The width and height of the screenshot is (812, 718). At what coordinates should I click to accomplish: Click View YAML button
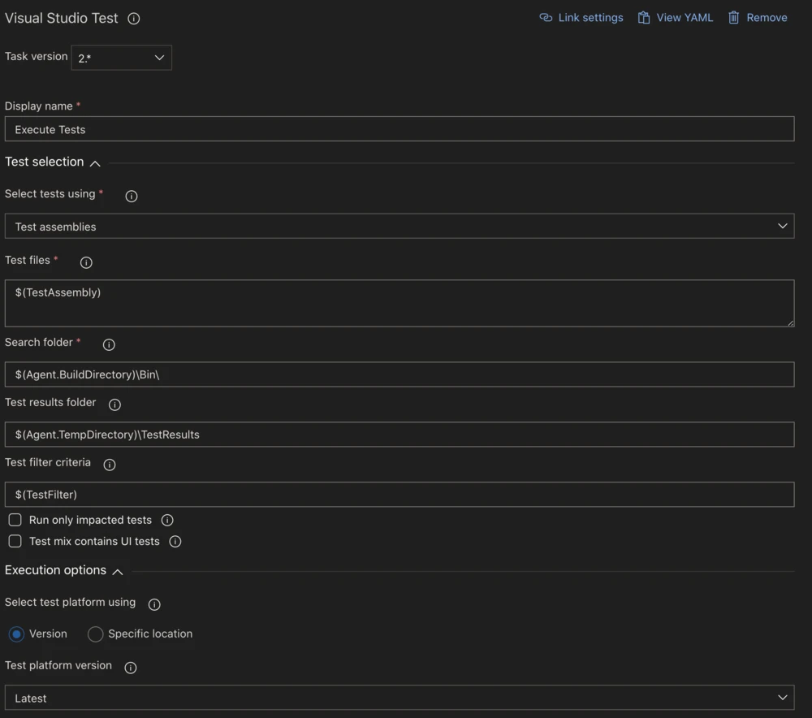(x=676, y=18)
